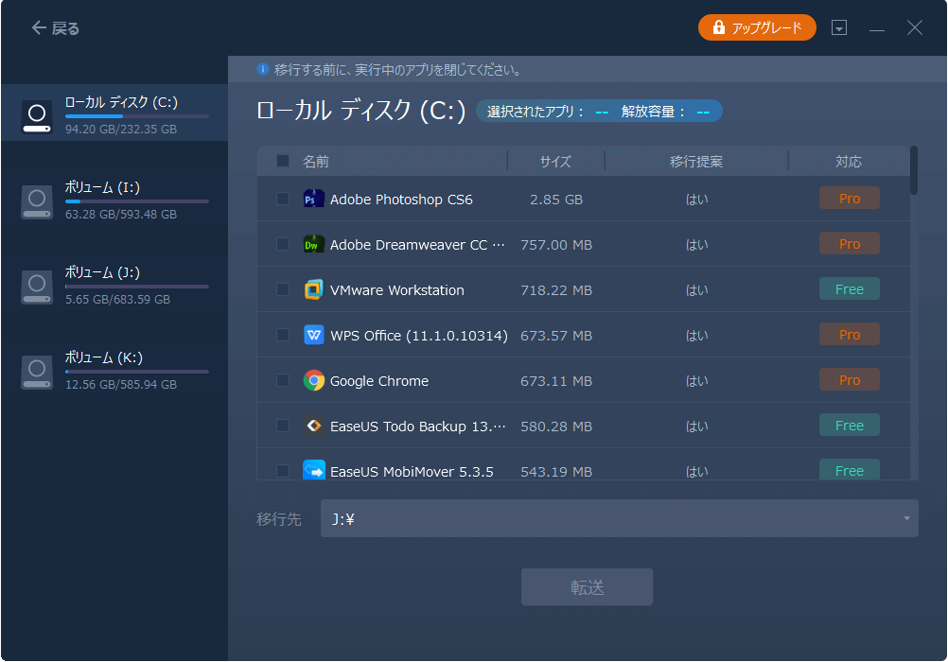Select the VMware Workstation icon

[313, 289]
